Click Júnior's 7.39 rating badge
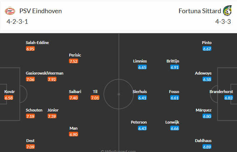 52,116
